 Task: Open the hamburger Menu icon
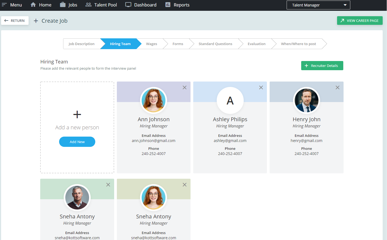tap(4, 5)
